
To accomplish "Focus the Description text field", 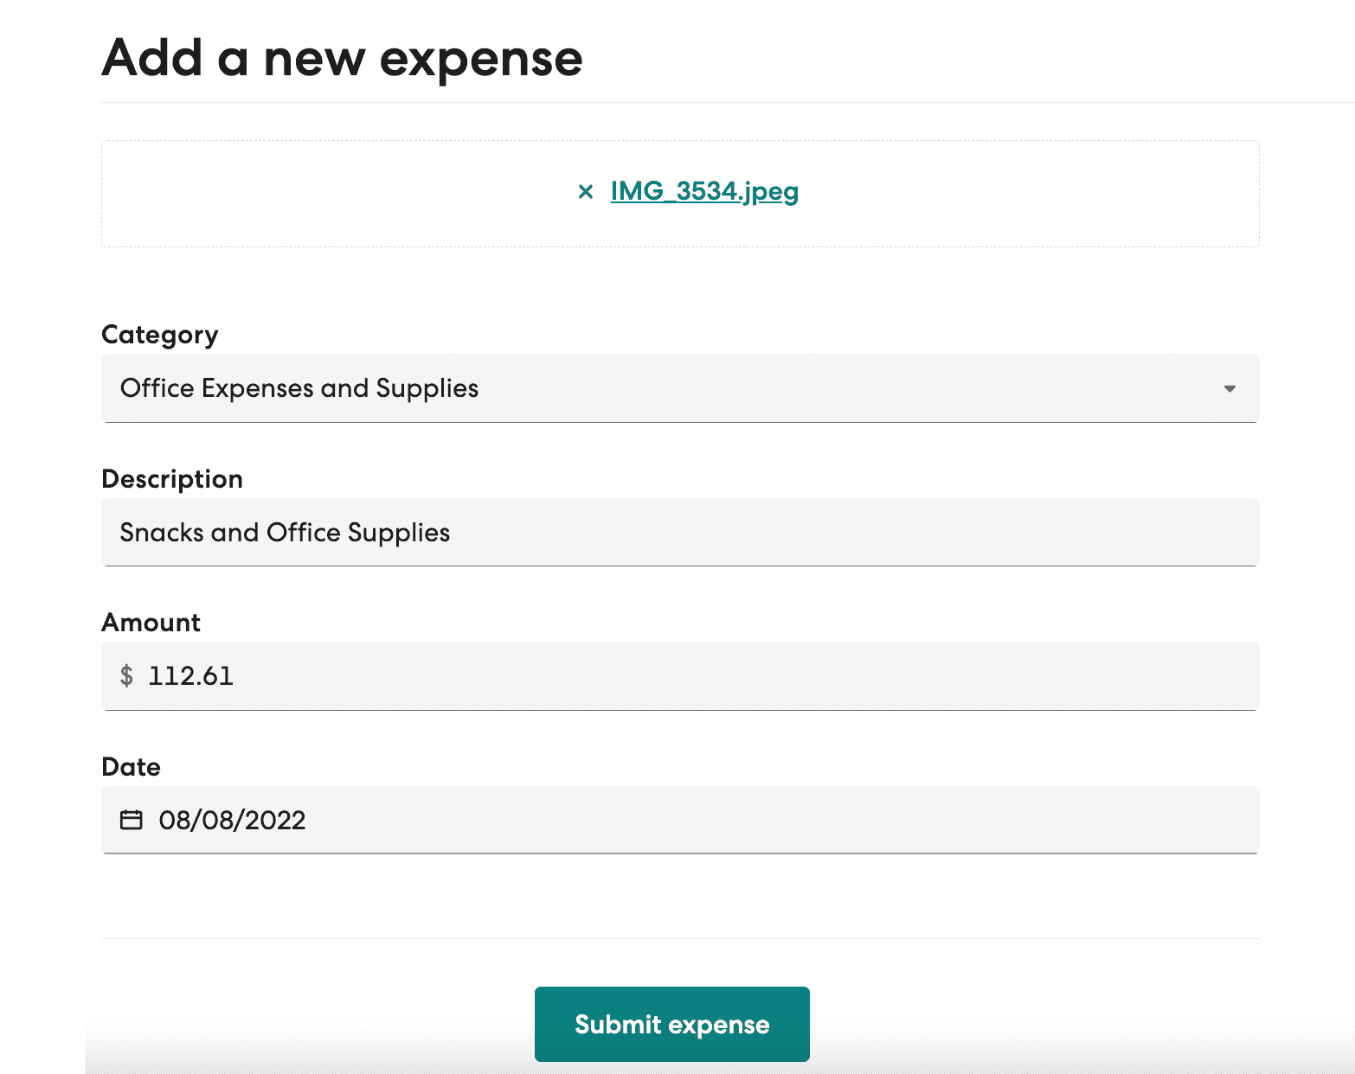I will (x=680, y=533).
